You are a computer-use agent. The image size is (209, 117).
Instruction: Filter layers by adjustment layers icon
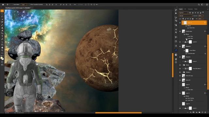point(193,13)
